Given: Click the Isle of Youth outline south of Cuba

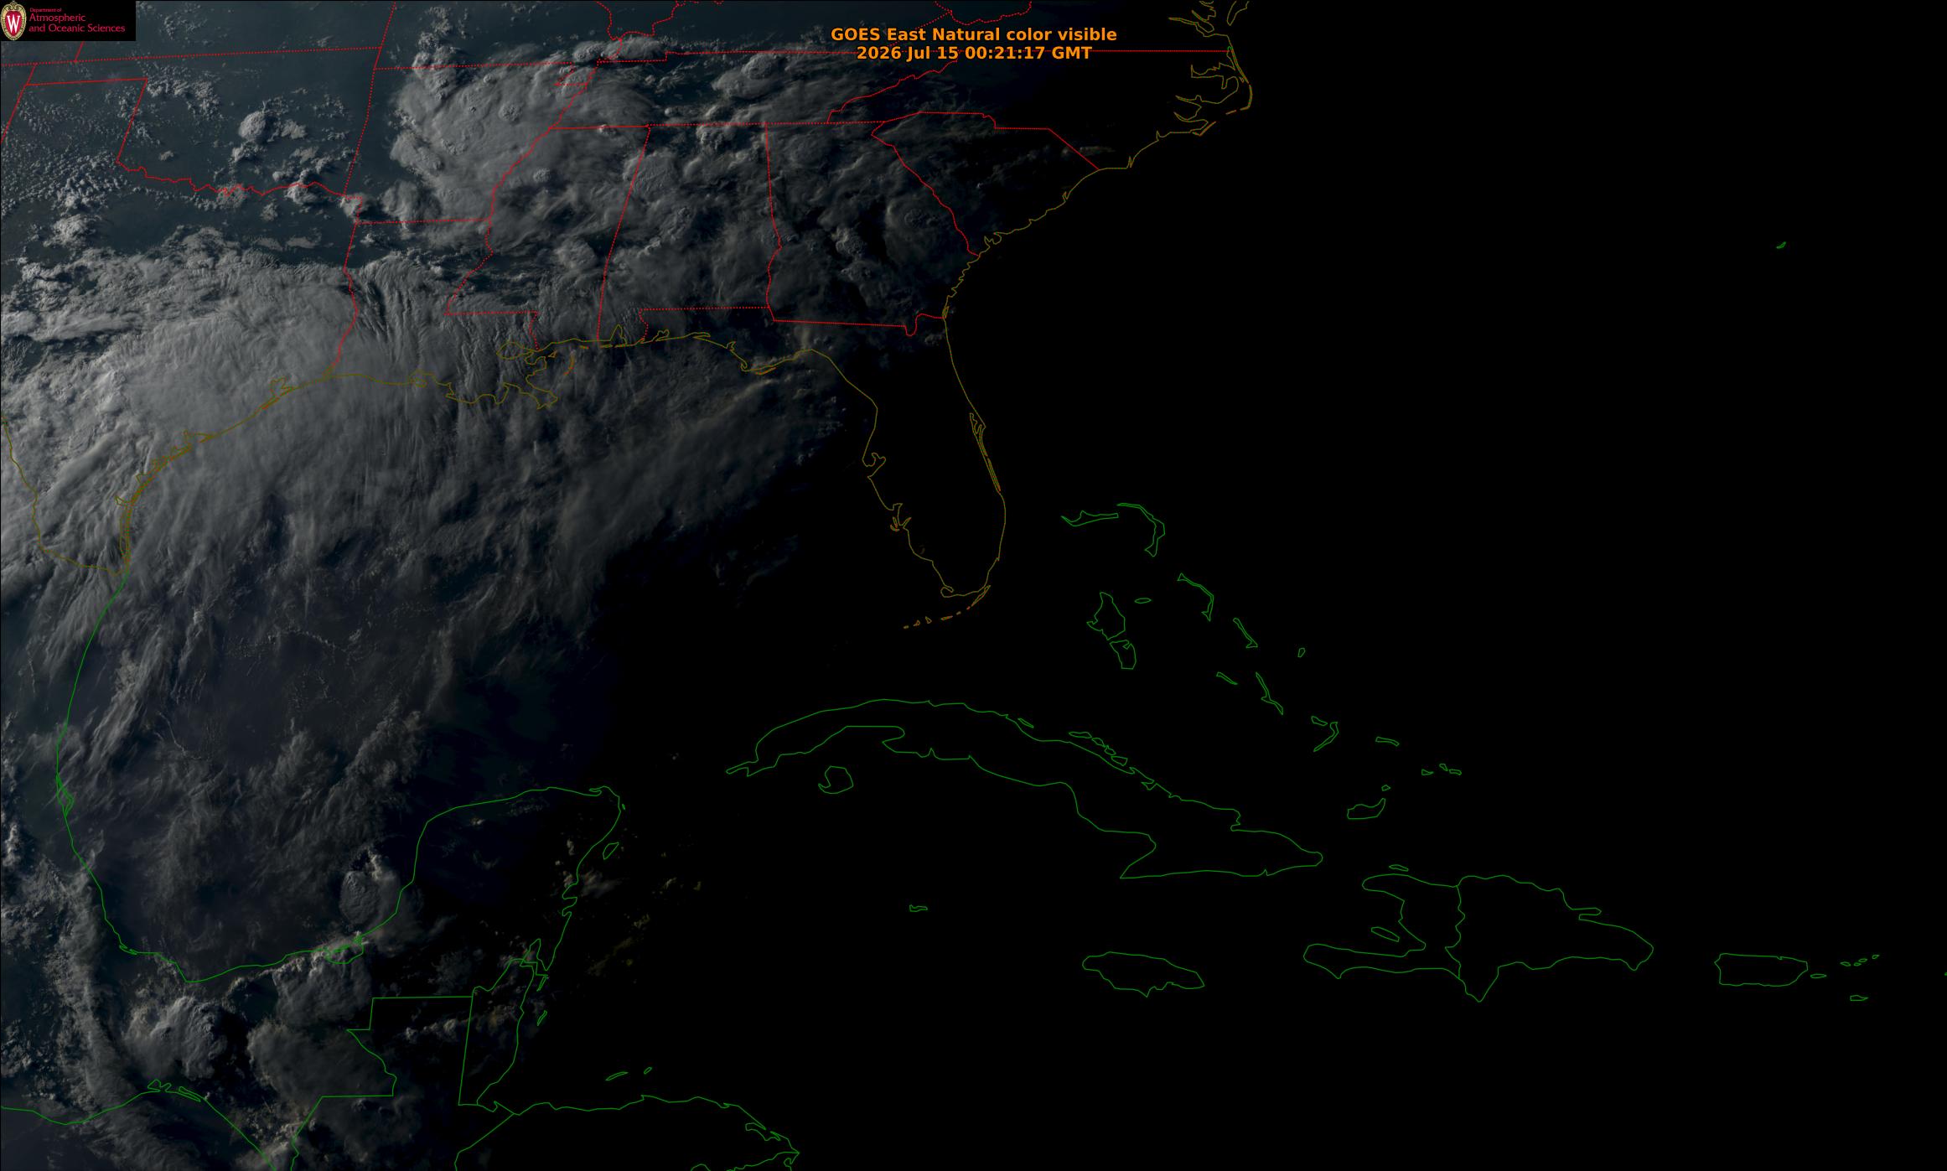Looking at the screenshot, I should [835, 780].
